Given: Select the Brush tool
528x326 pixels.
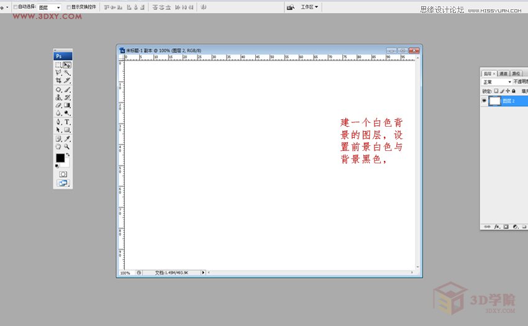Looking at the screenshot, I should click(x=67, y=89).
